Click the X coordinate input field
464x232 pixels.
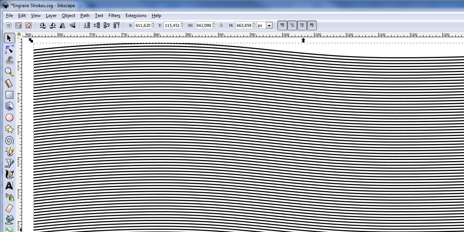coord(142,25)
